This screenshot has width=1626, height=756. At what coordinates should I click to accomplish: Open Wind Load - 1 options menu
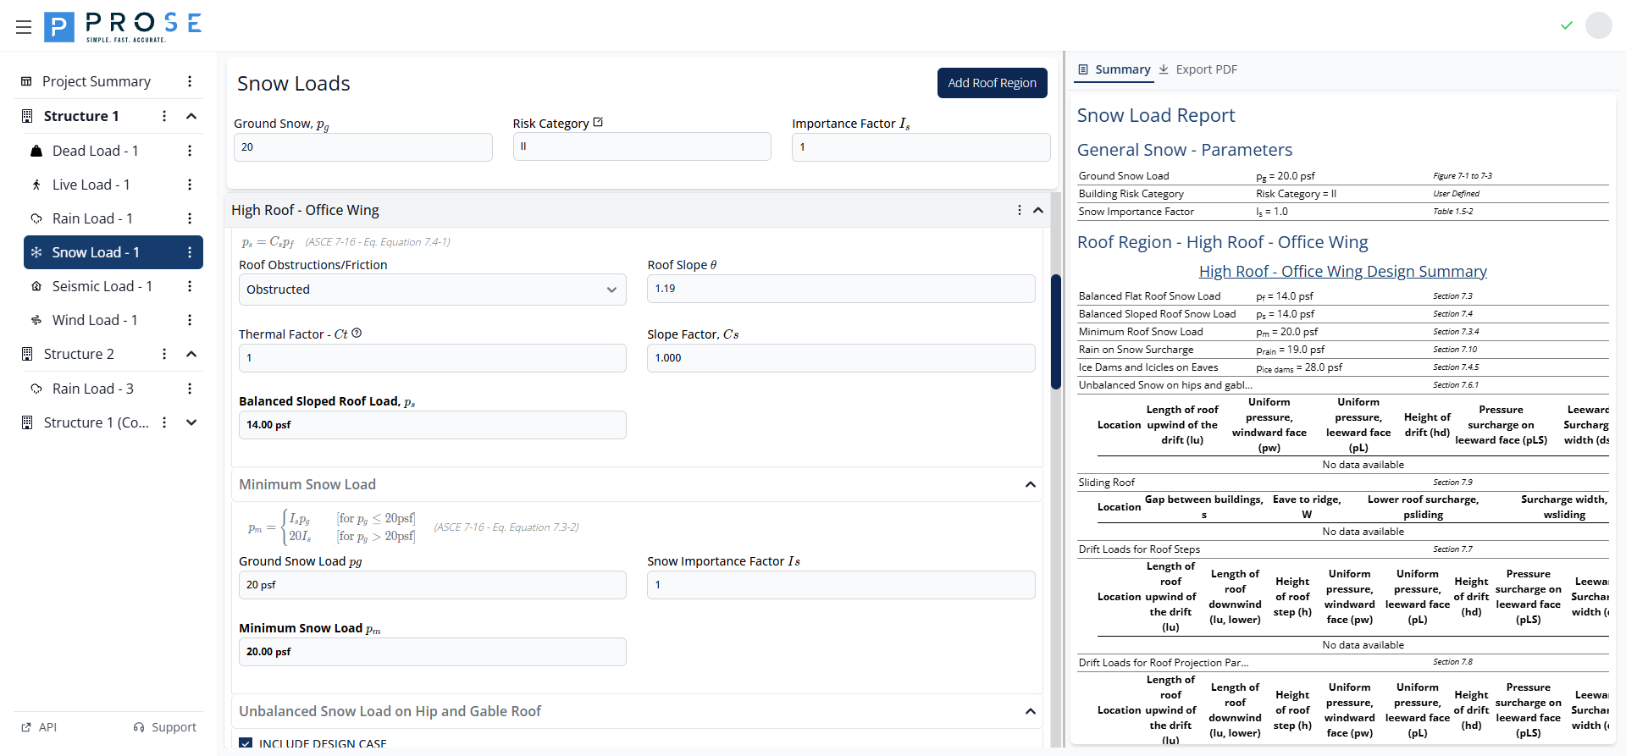click(x=190, y=320)
